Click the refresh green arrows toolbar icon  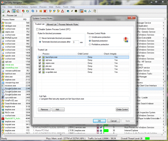coord(27,11)
